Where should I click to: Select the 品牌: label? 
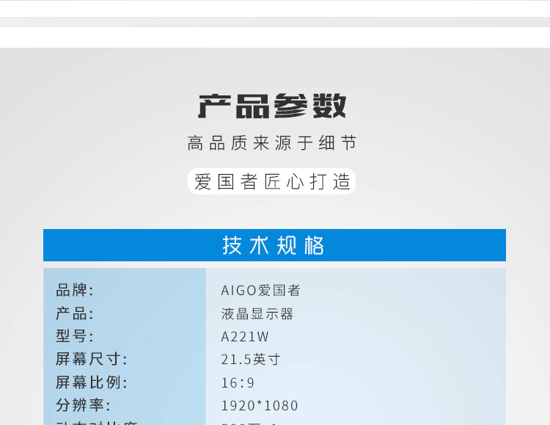pyautogui.click(x=75, y=290)
